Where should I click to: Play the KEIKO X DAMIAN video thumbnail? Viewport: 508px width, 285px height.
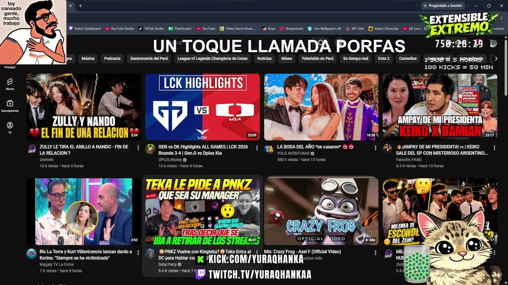(440, 107)
